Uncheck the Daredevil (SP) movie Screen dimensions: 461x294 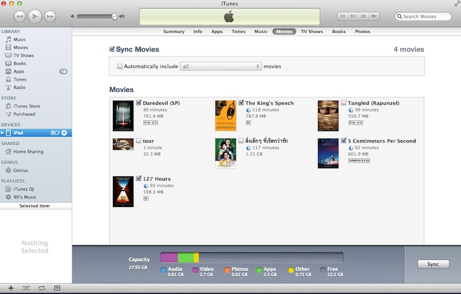(x=139, y=103)
